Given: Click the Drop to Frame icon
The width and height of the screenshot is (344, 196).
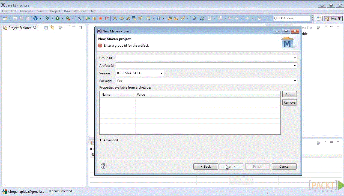Looking at the screenshot, I should point(134,18).
